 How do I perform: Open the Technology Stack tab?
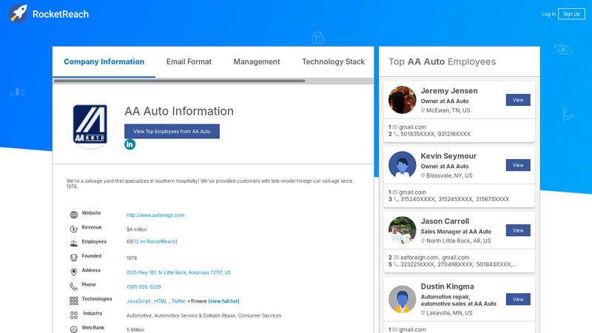point(333,61)
